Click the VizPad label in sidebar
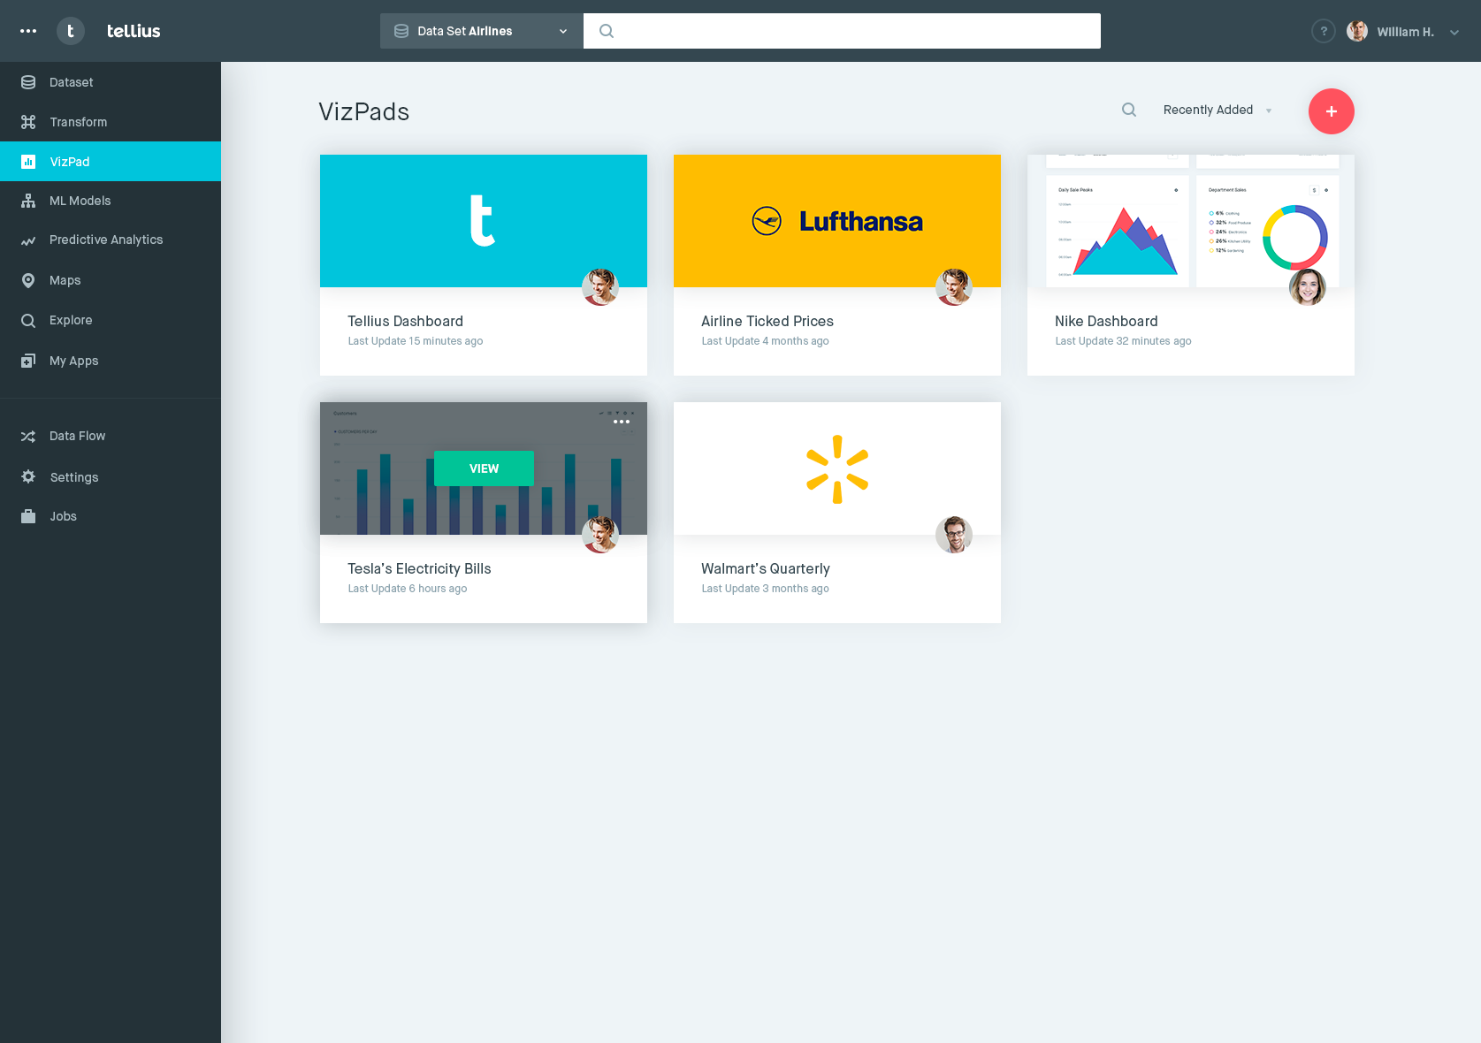1481x1043 pixels. coord(70,162)
